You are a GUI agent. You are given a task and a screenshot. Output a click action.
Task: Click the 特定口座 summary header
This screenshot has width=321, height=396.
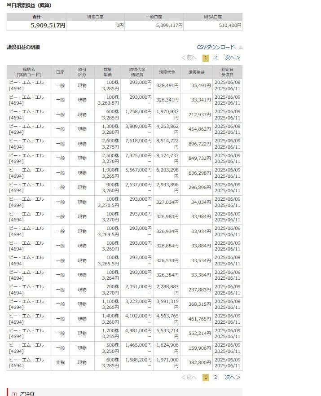click(95, 17)
